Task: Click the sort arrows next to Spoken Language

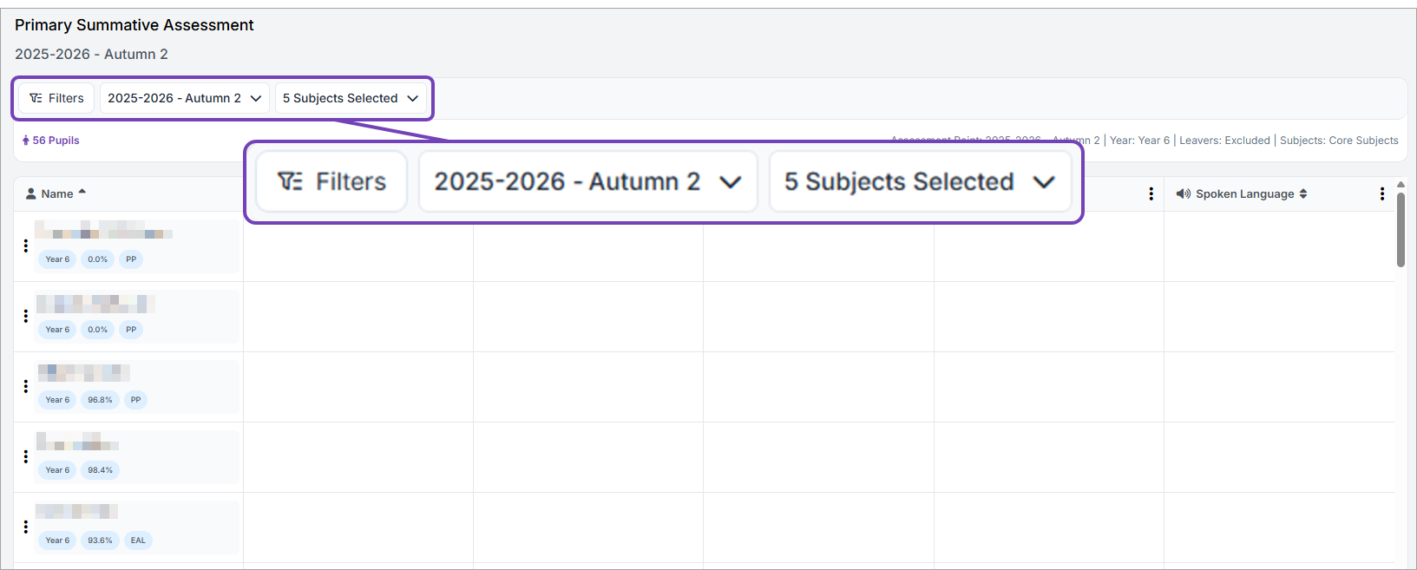Action: click(x=1303, y=193)
